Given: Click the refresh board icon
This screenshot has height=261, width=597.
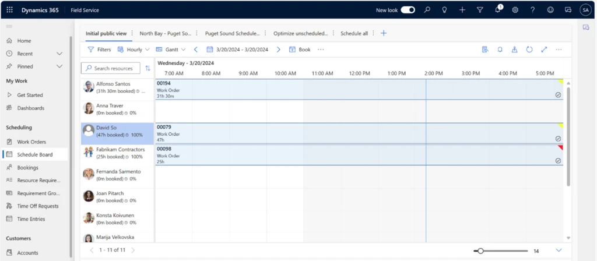Looking at the screenshot, I should point(529,50).
